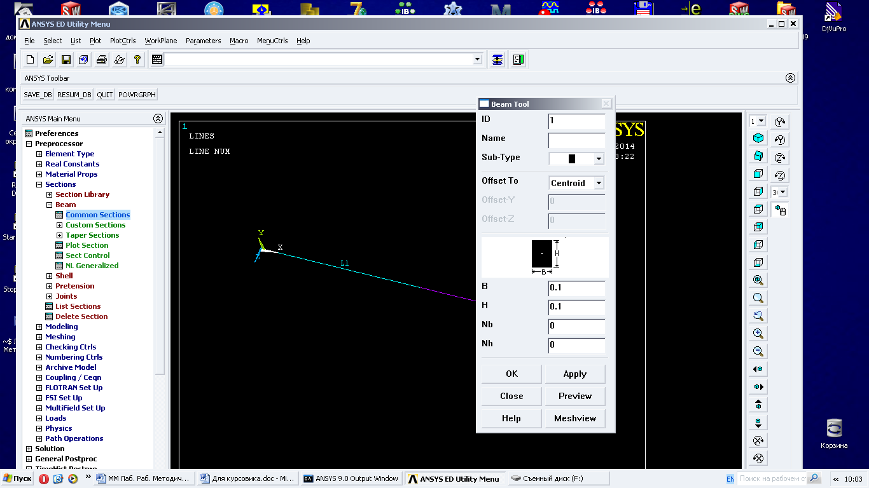Image resolution: width=869 pixels, height=488 pixels.
Task: Expand the Element Type tree node
Action: (39, 154)
